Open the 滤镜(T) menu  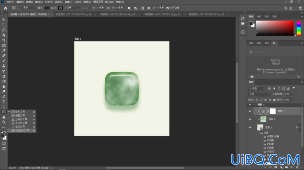68,2
